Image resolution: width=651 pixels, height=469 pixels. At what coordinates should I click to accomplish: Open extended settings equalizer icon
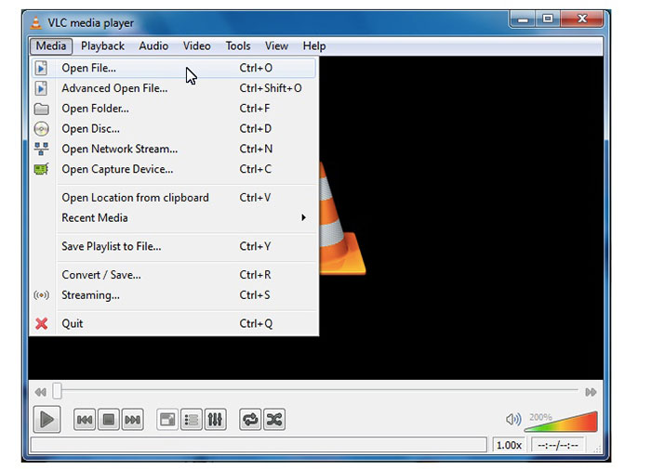215,420
